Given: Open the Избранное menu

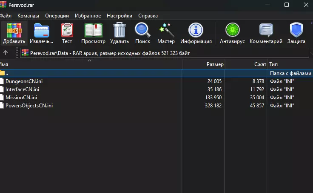Looking at the screenshot, I should click(88, 16).
